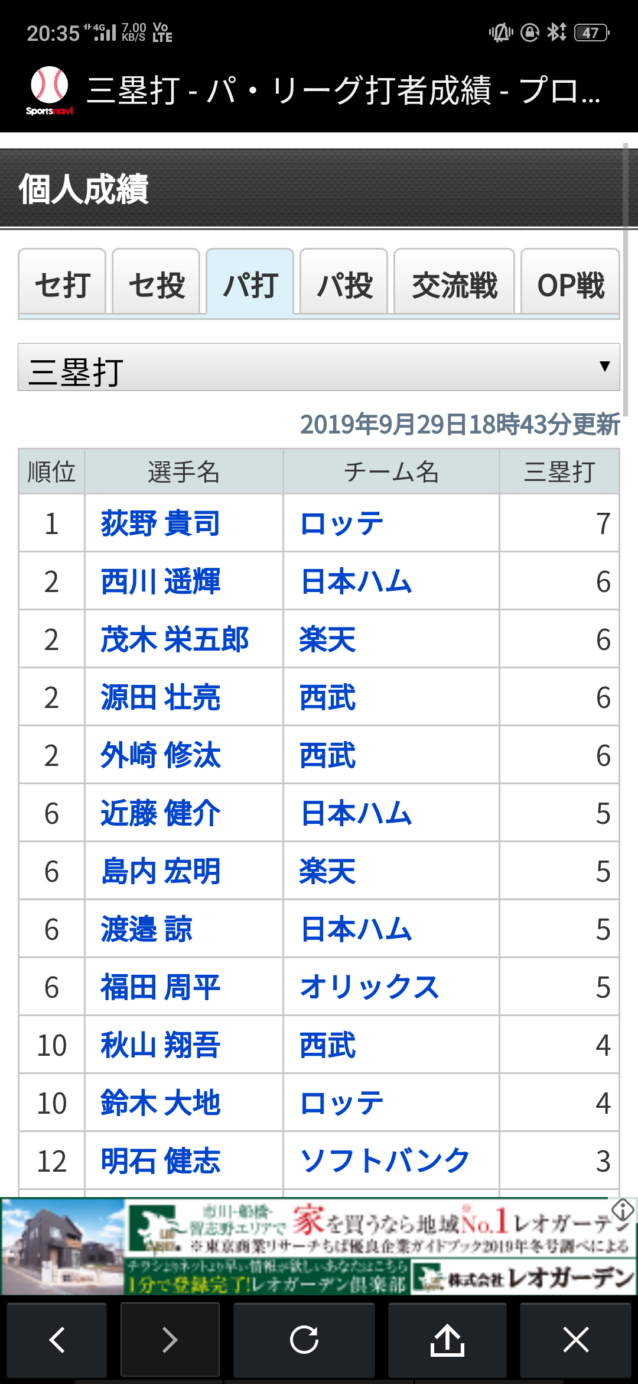Screen dimensions: 638x1384
Task: Open the ソフトバンク team link
Action: pyautogui.click(x=385, y=1161)
